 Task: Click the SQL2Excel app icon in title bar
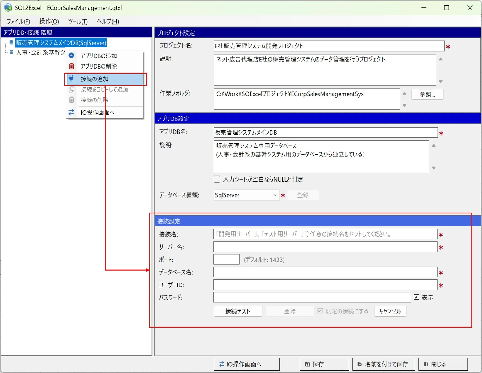8,7
